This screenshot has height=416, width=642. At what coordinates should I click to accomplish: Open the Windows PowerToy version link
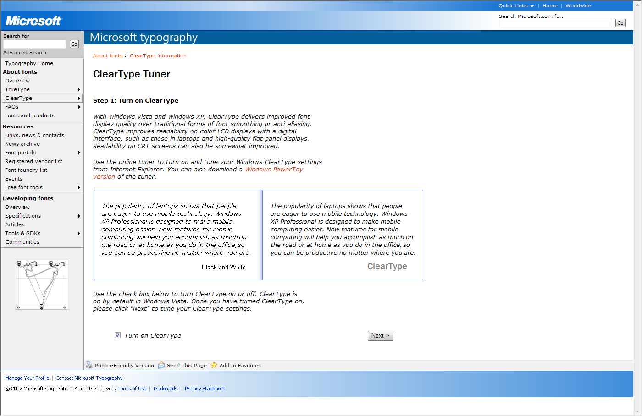pyautogui.click(x=274, y=170)
